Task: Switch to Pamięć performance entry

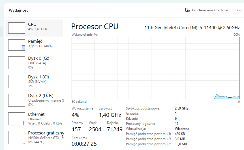Action: pyautogui.click(x=40, y=43)
